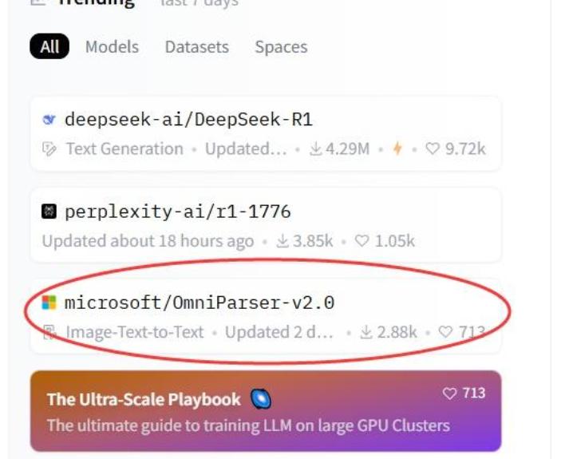561x459 pixels.
Task: Click the lightning bolt icon on DeepSeek-R1
Action: (397, 149)
